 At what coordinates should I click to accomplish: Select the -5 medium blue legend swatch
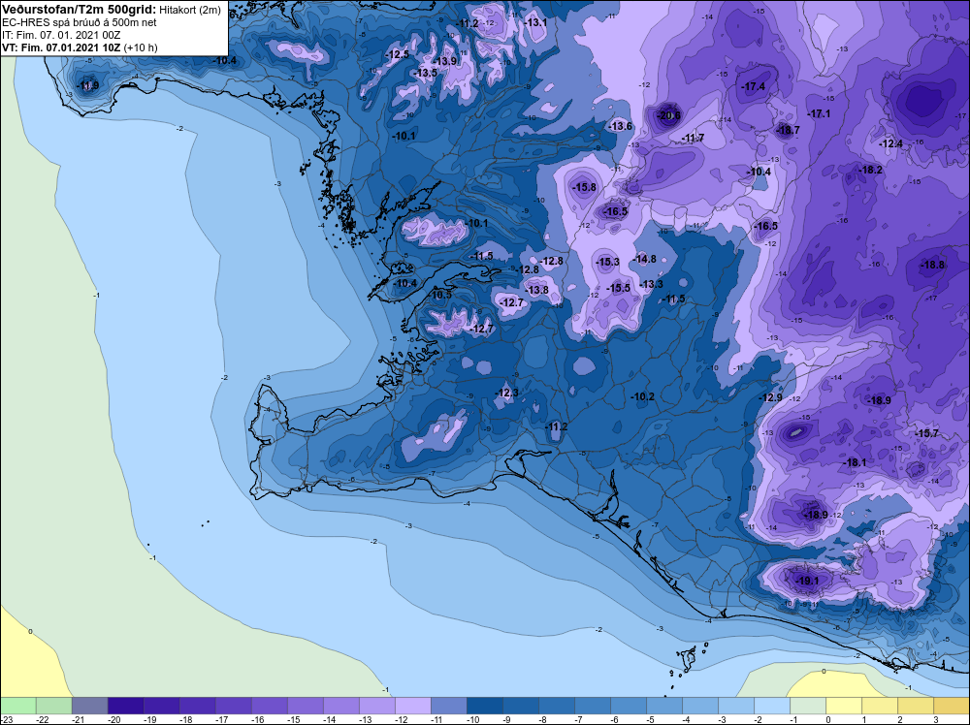[x=663, y=706]
